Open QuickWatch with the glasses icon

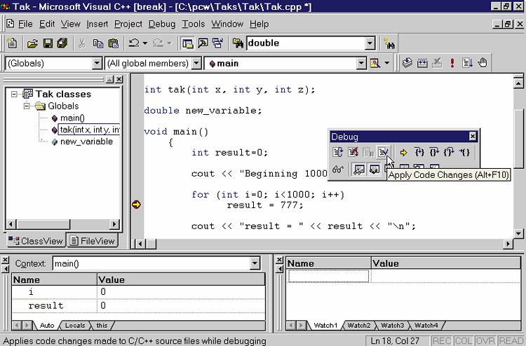[x=337, y=169]
